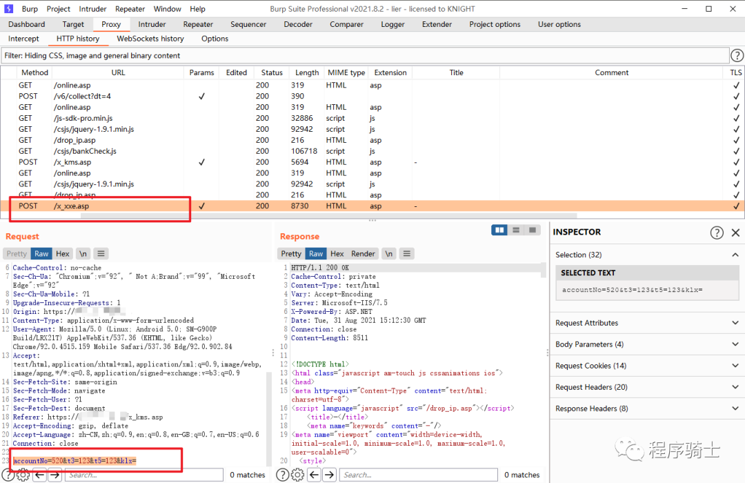Open help for the history filter
The image size is (745, 483).
[737, 55]
